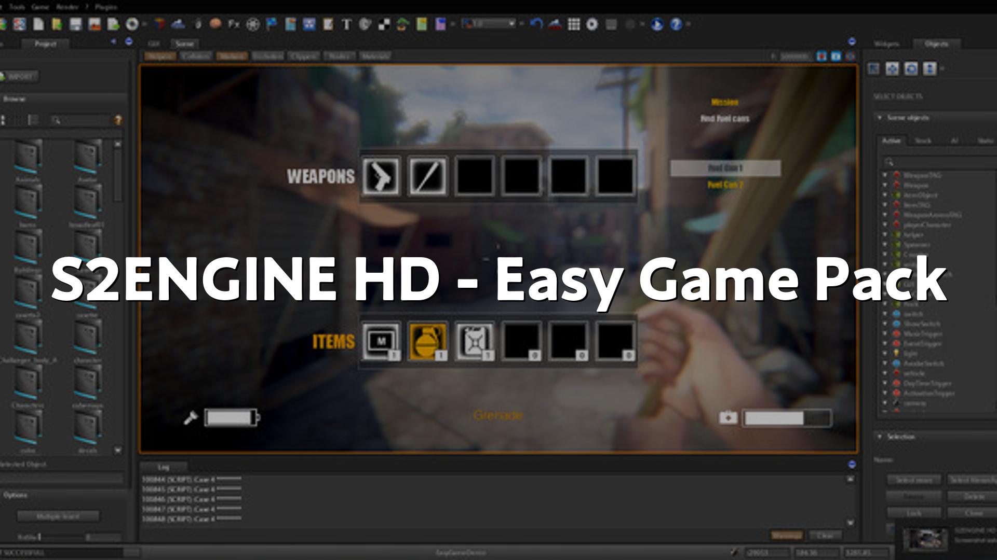Click the blank new document toolbar icon
The height and width of the screenshot is (560, 997).
[x=39, y=24]
